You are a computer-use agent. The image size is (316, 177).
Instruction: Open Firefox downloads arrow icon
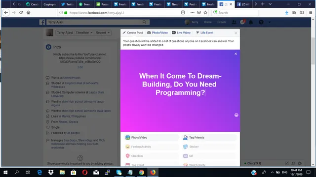coord(286,13)
